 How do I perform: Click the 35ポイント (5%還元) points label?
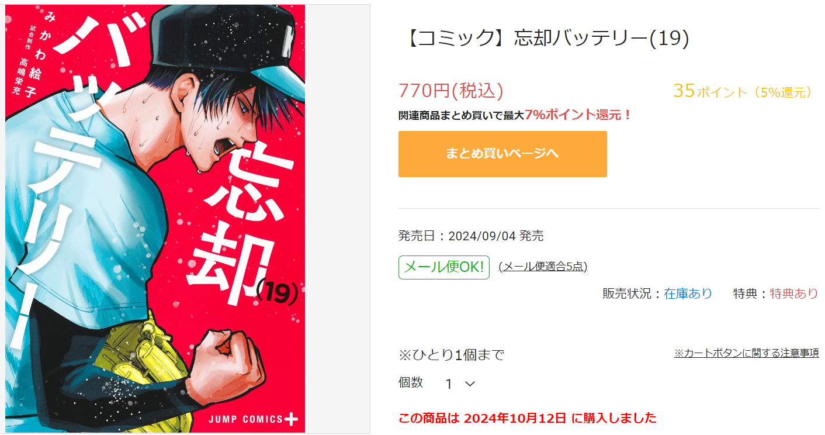coord(743,91)
